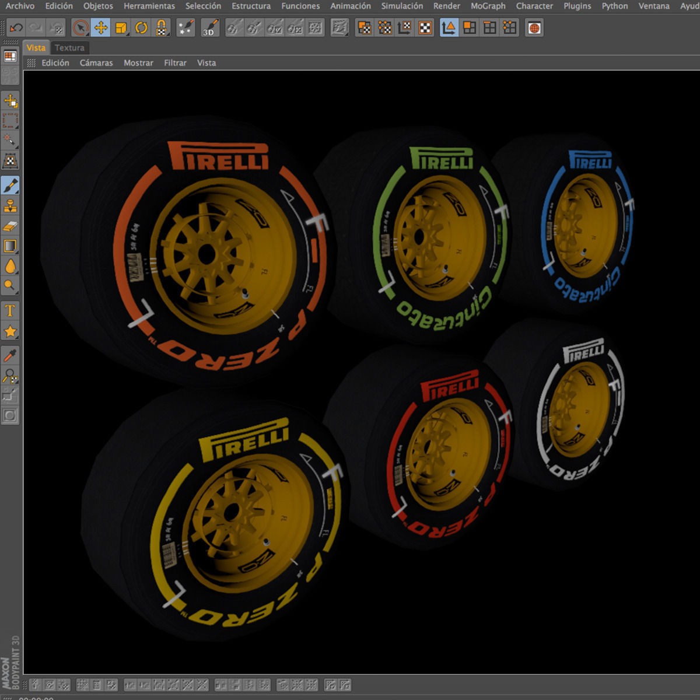Open the Archivo menu

coord(20,6)
